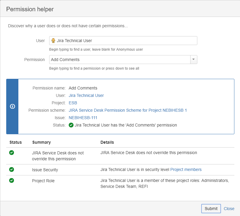Click the 'Issue:' label in result panel
240x216 pixels.
point(60,118)
